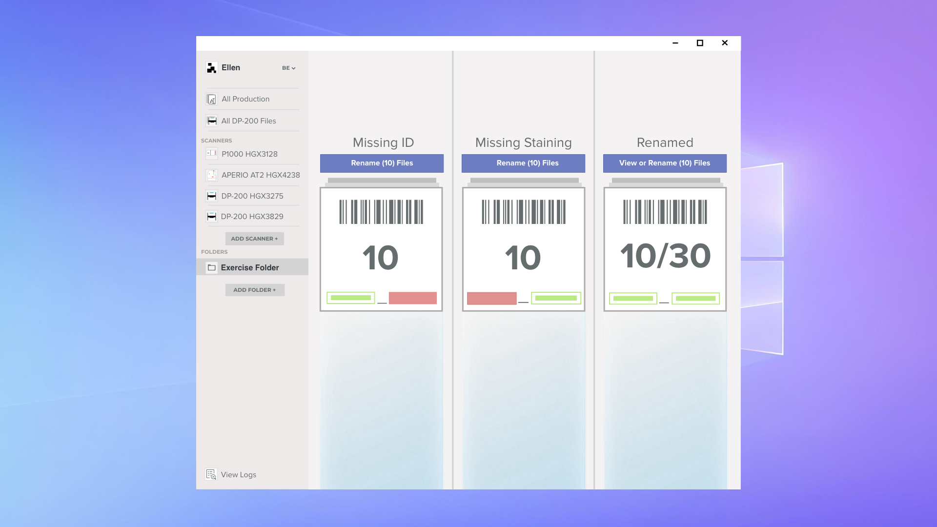This screenshot has height=527, width=937.
Task: Maximize the application window
Action: tap(700, 43)
